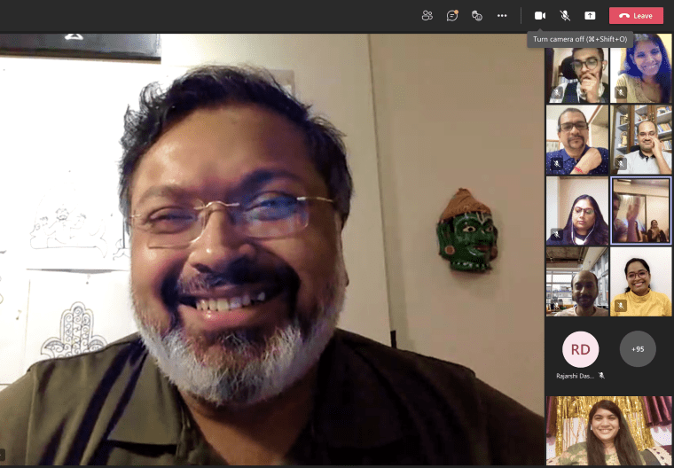Click the RD avatar for Rajarshi Das
Viewport: 674px width, 468px height.
580,349
